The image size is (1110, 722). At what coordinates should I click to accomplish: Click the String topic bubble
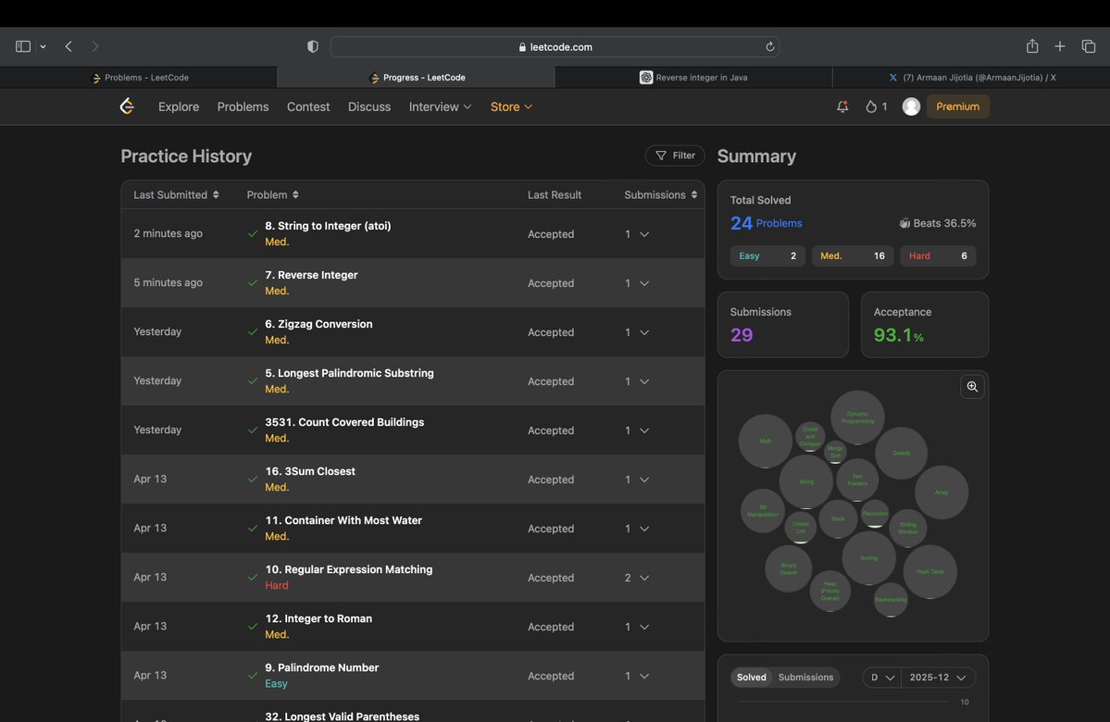[806, 482]
